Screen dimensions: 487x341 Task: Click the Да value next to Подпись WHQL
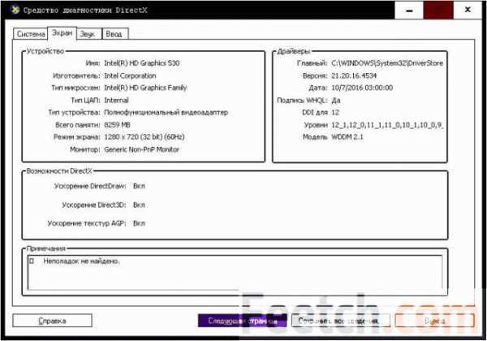(336, 101)
